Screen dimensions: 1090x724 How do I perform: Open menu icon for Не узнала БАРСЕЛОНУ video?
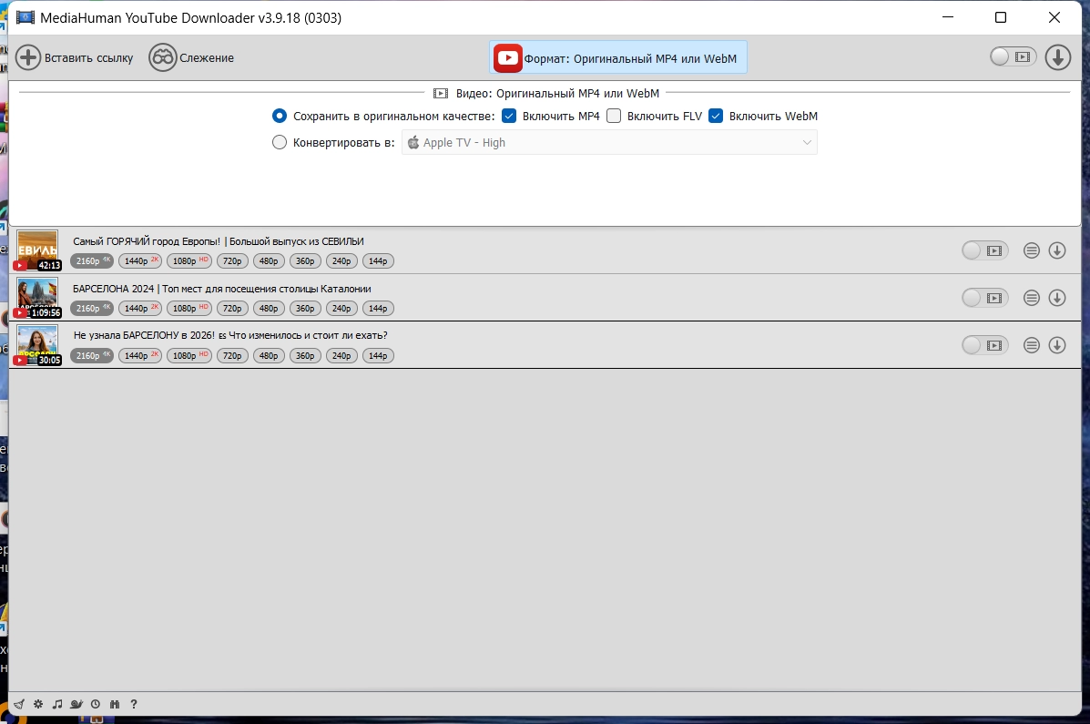[x=1032, y=345]
